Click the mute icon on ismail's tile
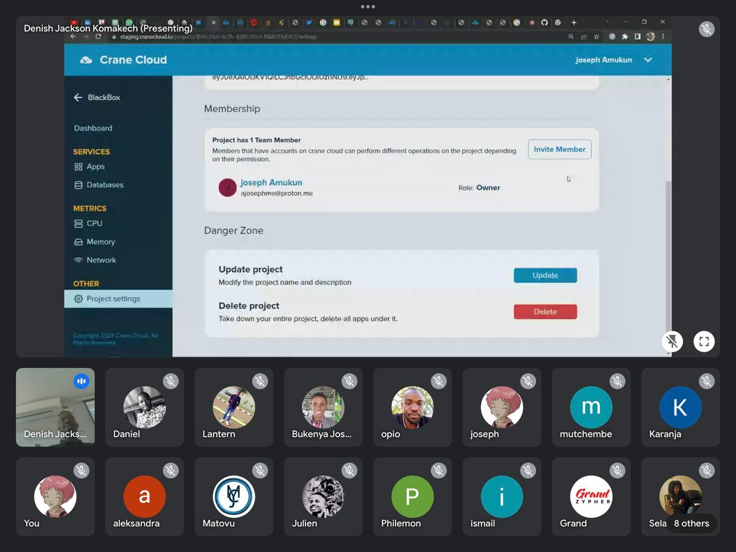The image size is (736, 552). (x=528, y=471)
